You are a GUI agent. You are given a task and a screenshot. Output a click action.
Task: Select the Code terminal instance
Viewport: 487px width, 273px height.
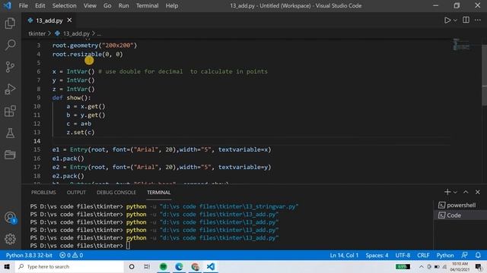point(460,215)
